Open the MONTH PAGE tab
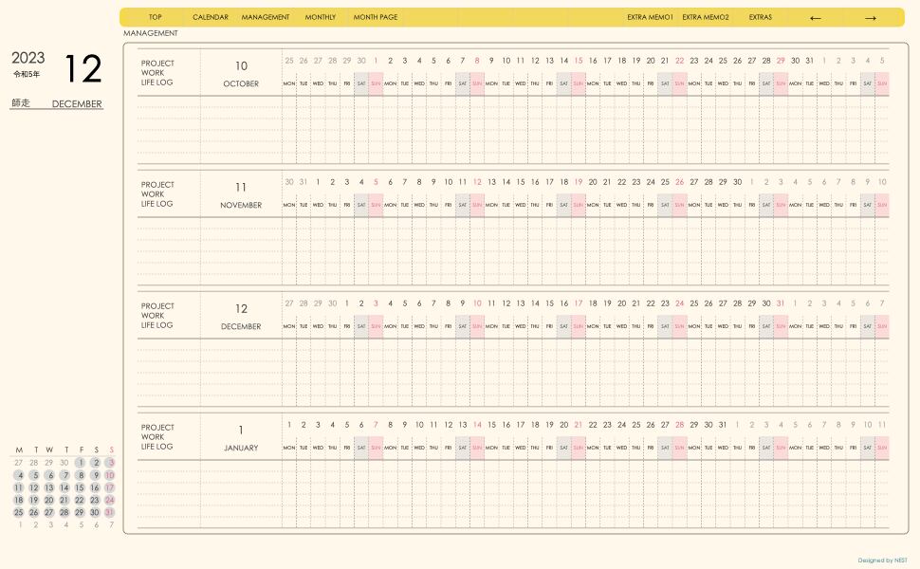The image size is (920, 569). [x=376, y=17]
